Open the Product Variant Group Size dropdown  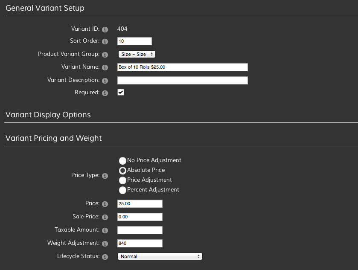tap(137, 54)
